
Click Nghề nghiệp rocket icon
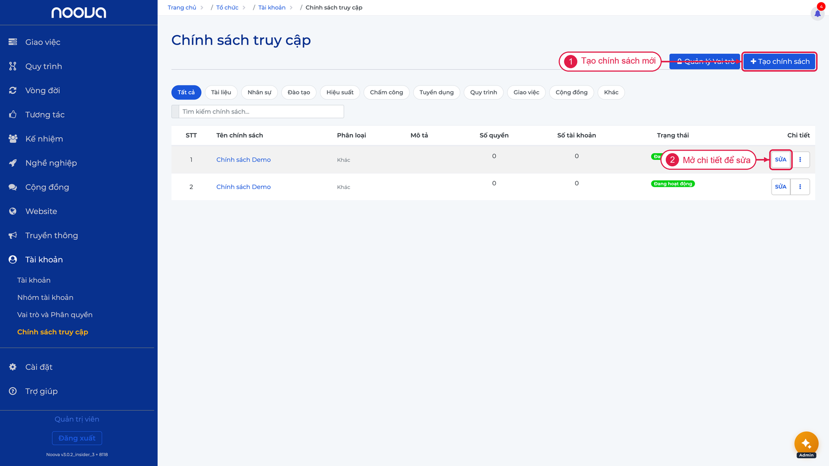(x=13, y=163)
